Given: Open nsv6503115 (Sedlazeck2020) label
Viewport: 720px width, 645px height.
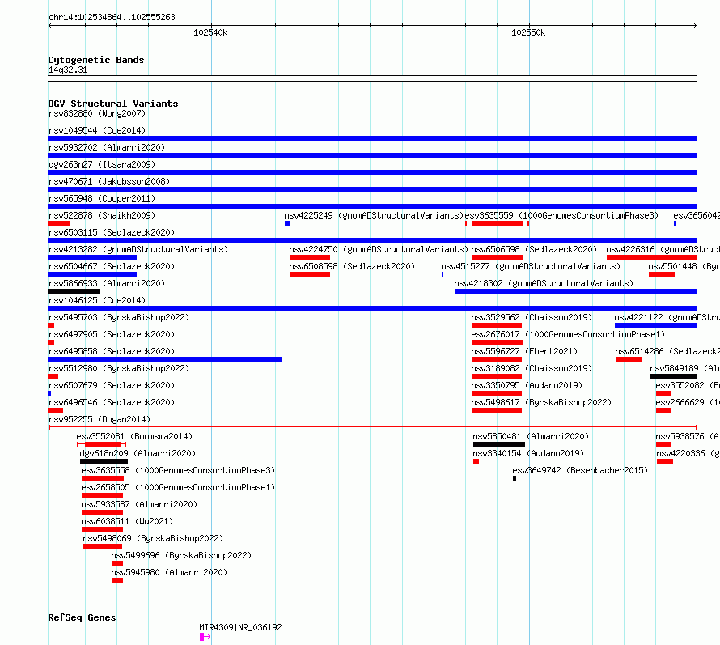Looking at the screenshot, I should pyautogui.click(x=112, y=232).
